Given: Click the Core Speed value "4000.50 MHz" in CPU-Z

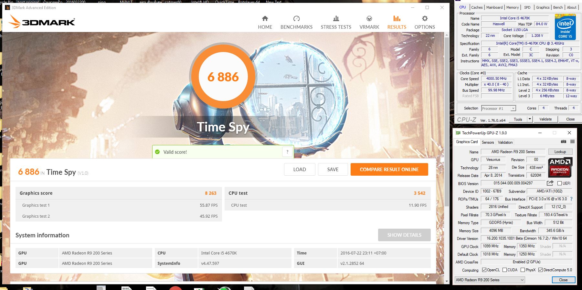Looking at the screenshot, I should point(497,78).
